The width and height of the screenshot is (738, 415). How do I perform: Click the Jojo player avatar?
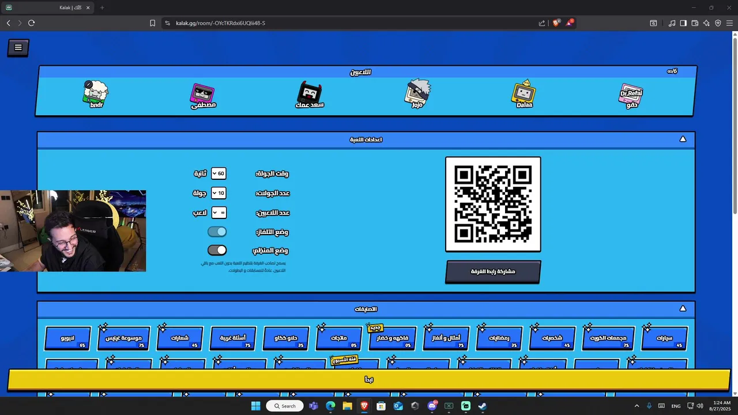417,94
